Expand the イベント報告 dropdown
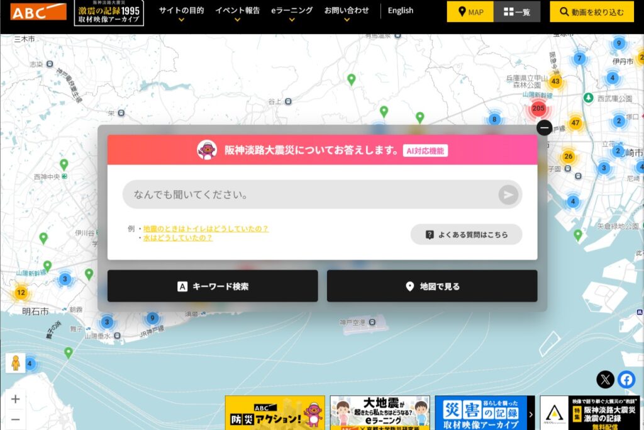Viewport: 644px width, 430px height. tap(237, 13)
